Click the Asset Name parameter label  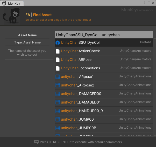27,35
